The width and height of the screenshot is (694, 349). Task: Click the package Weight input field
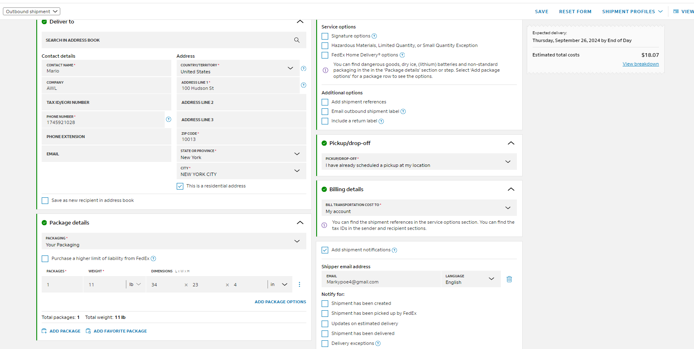coord(105,284)
